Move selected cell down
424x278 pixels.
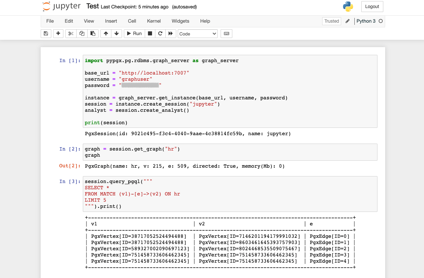click(x=117, y=34)
